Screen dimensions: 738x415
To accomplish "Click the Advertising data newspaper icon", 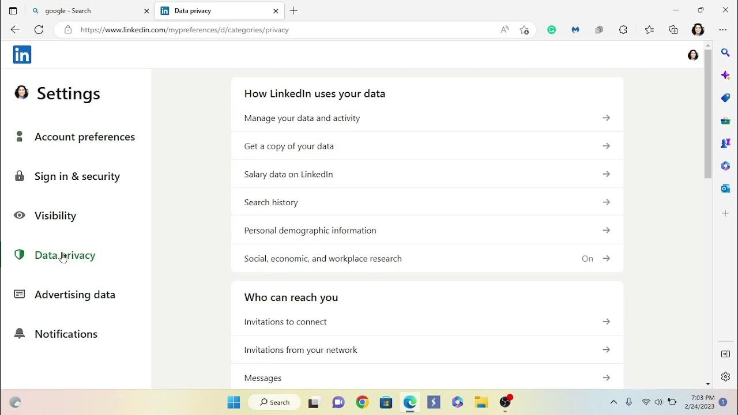I will point(20,294).
